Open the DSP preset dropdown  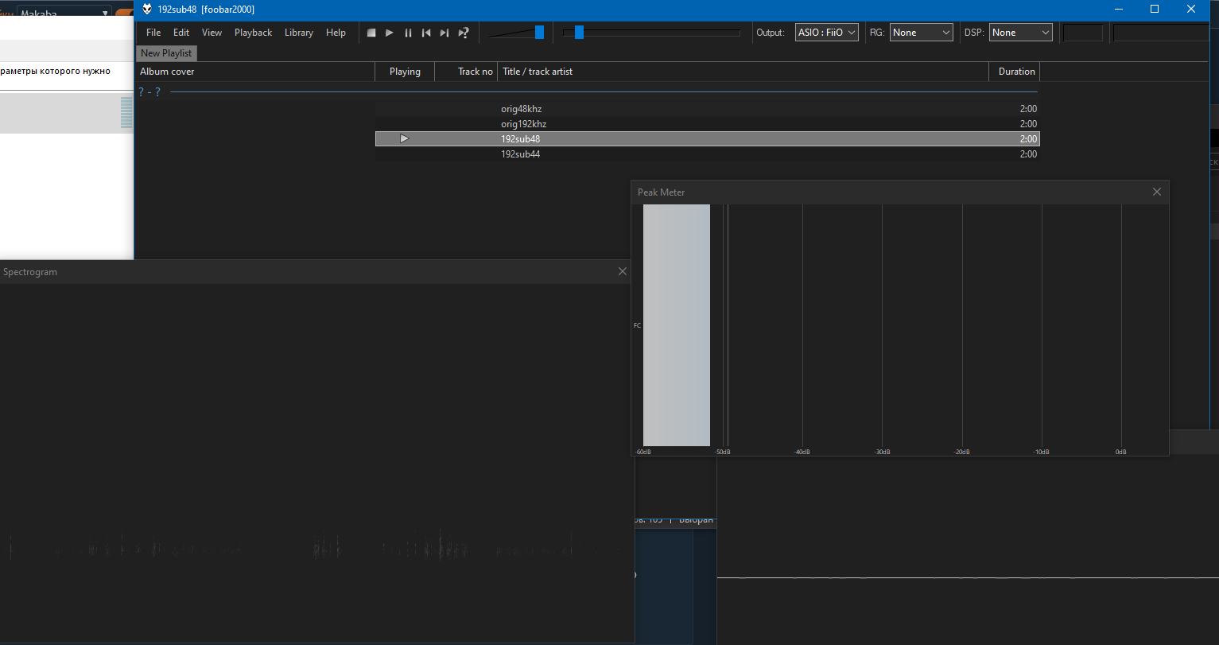coord(1020,33)
